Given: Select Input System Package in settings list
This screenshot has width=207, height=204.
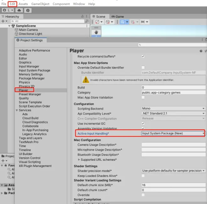Looking at the screenshot, I should point(34,71).
